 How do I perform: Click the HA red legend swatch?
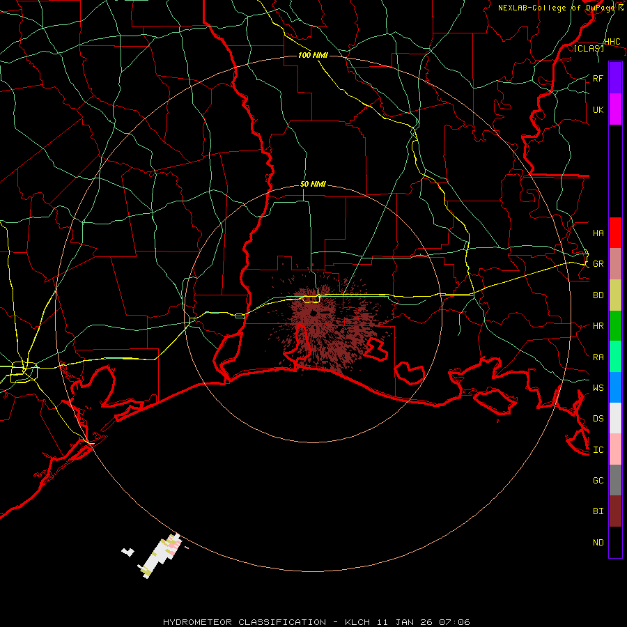click(x=615, y=233)
